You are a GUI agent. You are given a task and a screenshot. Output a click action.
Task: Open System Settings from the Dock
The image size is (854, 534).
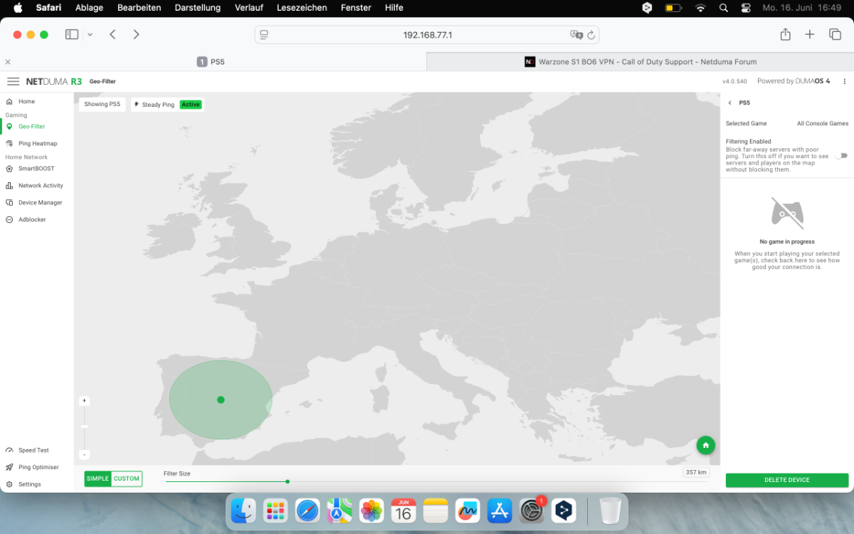pos(532,511)
